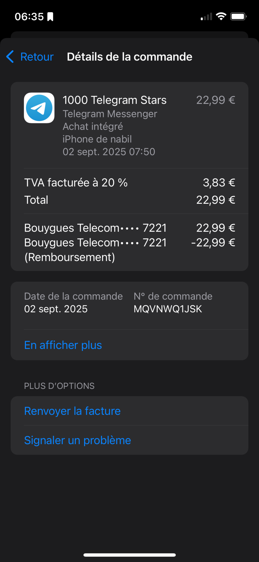The height and width of the screenshot is (562, 259).
Task: Tap the first Bouygues Telecom payment line
Action: point(129,228)
